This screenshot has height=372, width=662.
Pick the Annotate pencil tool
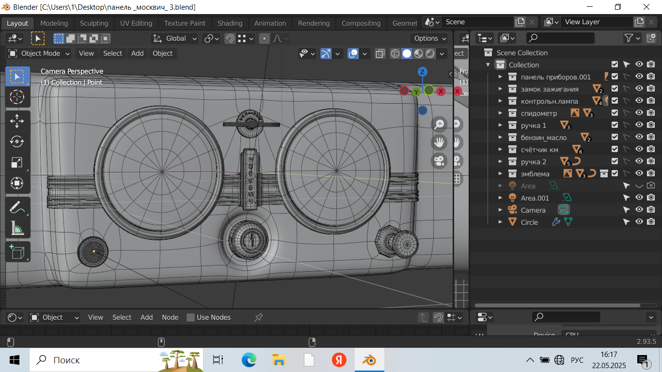click(17, 207)
